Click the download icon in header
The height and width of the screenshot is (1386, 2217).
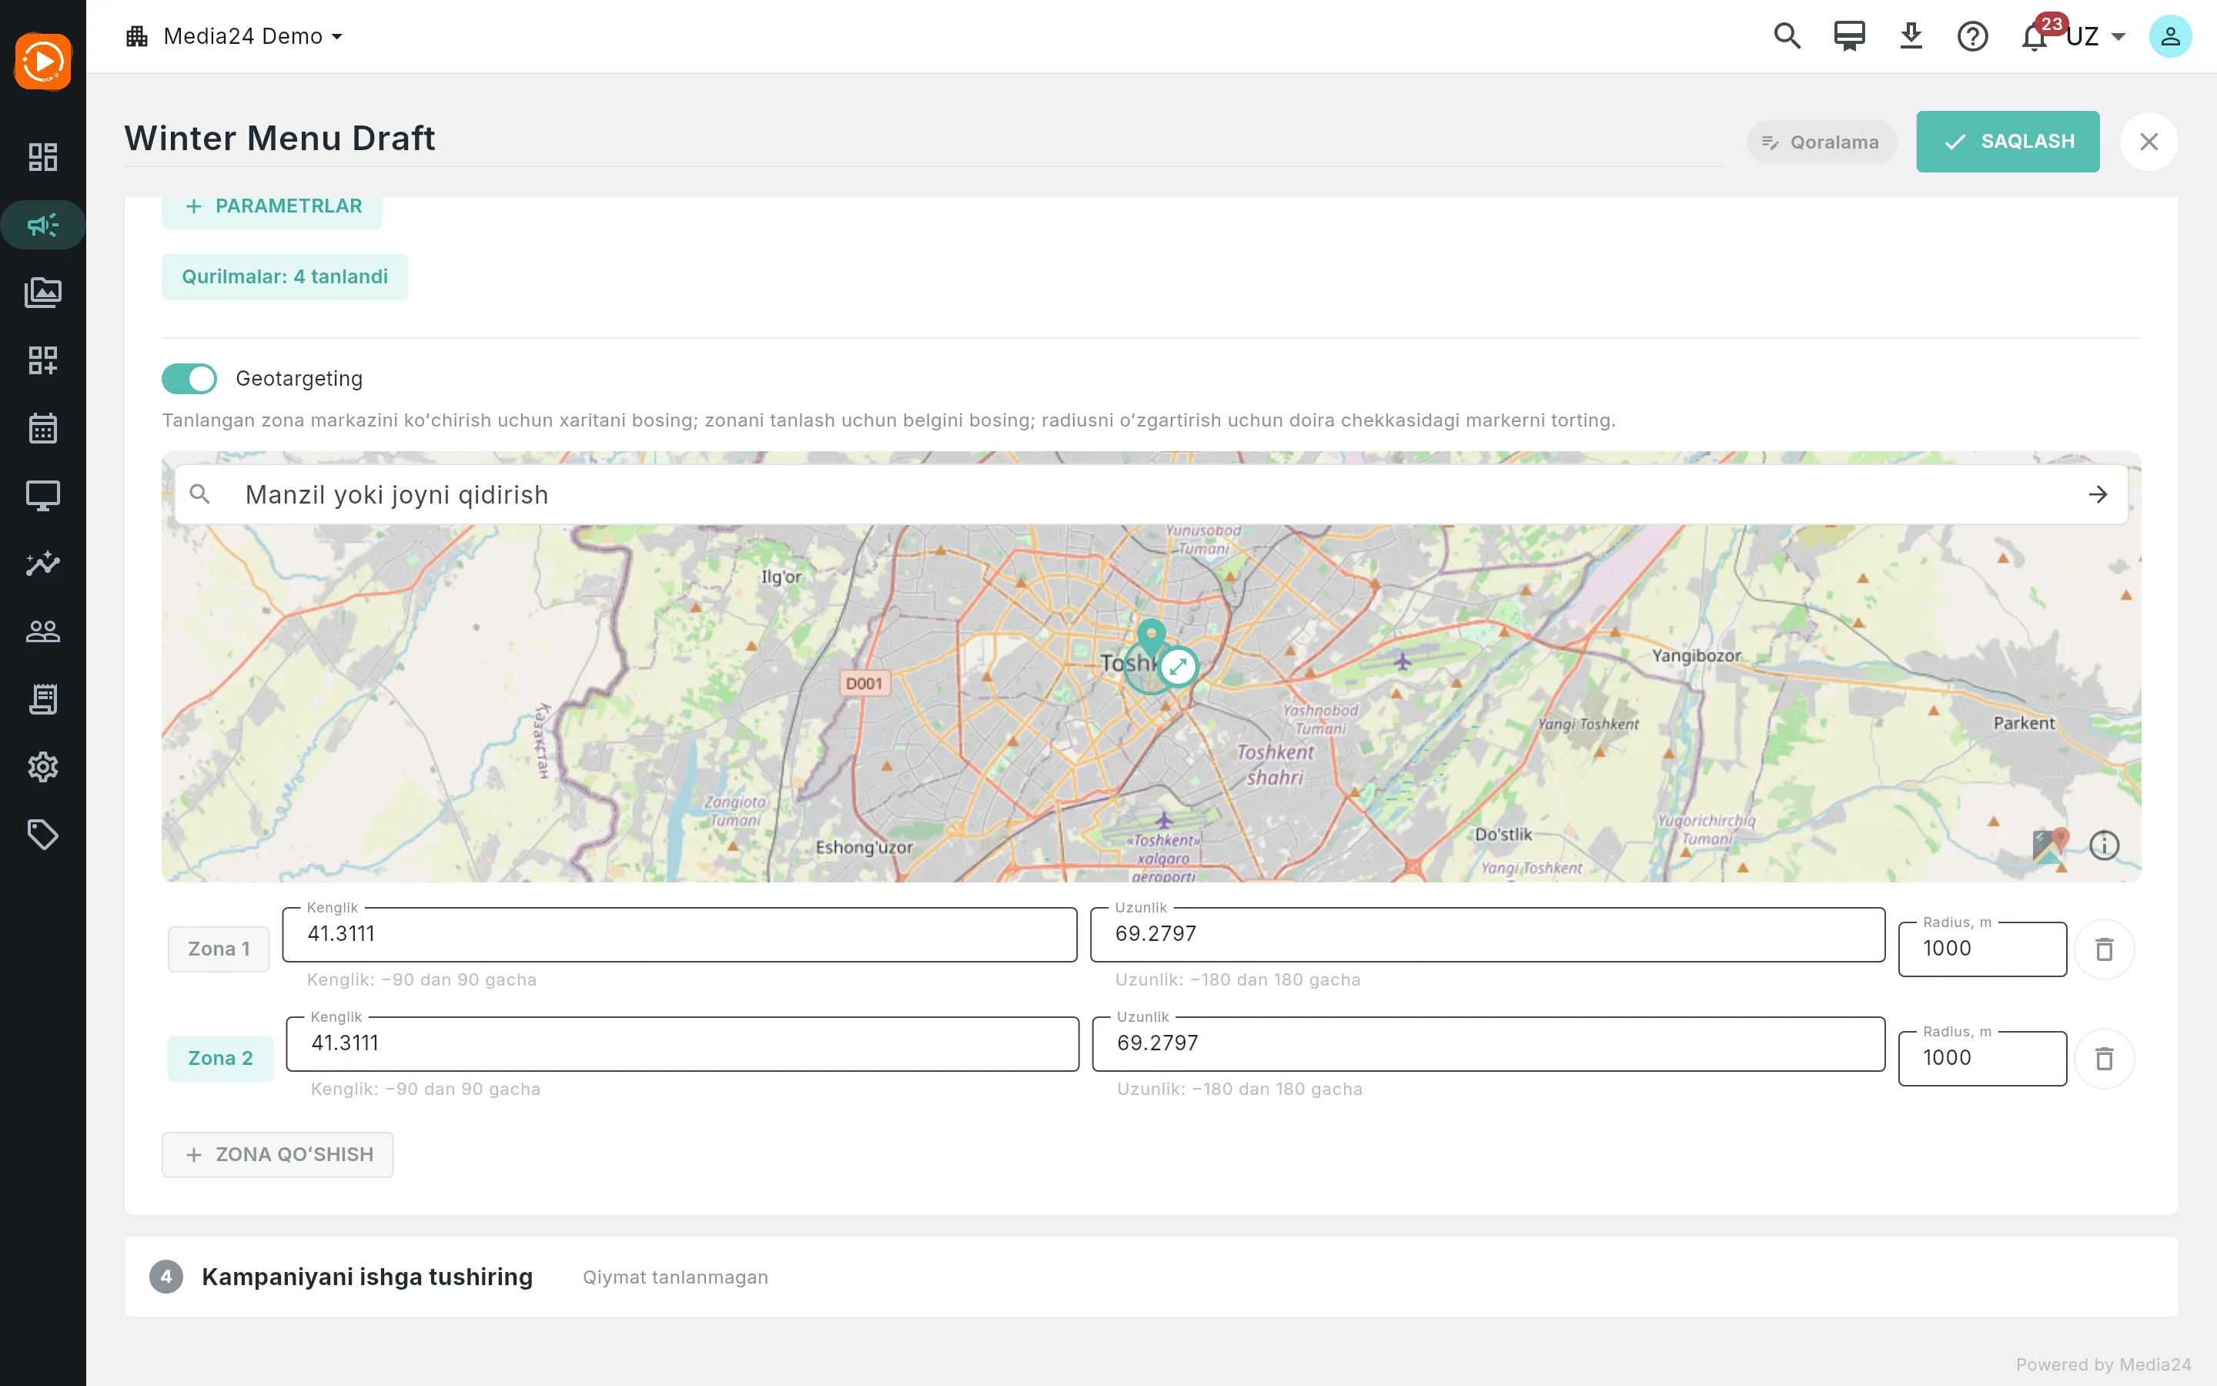pos(1911,37)
